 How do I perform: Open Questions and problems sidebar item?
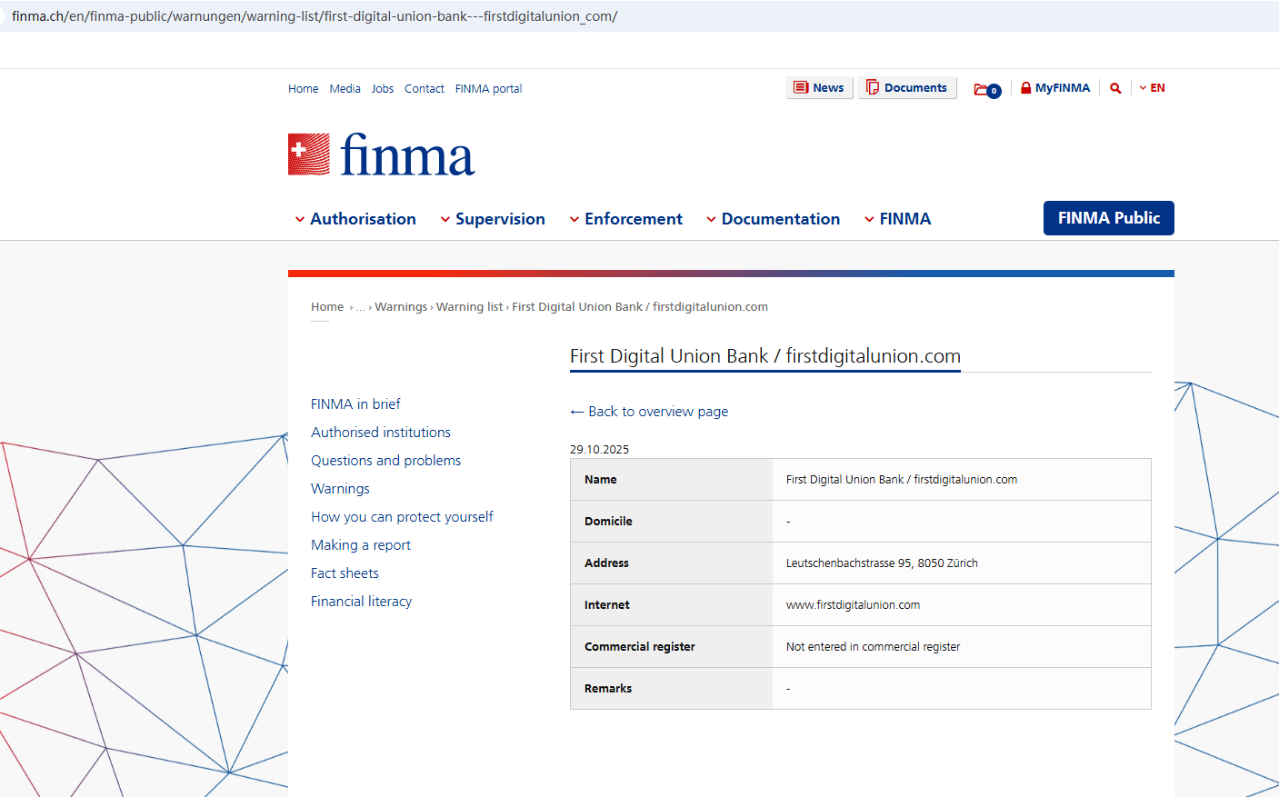coord(385,461)
